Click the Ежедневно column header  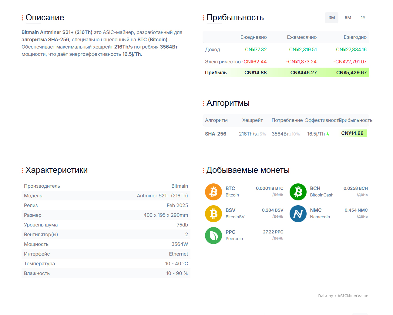tap(254, 37)
